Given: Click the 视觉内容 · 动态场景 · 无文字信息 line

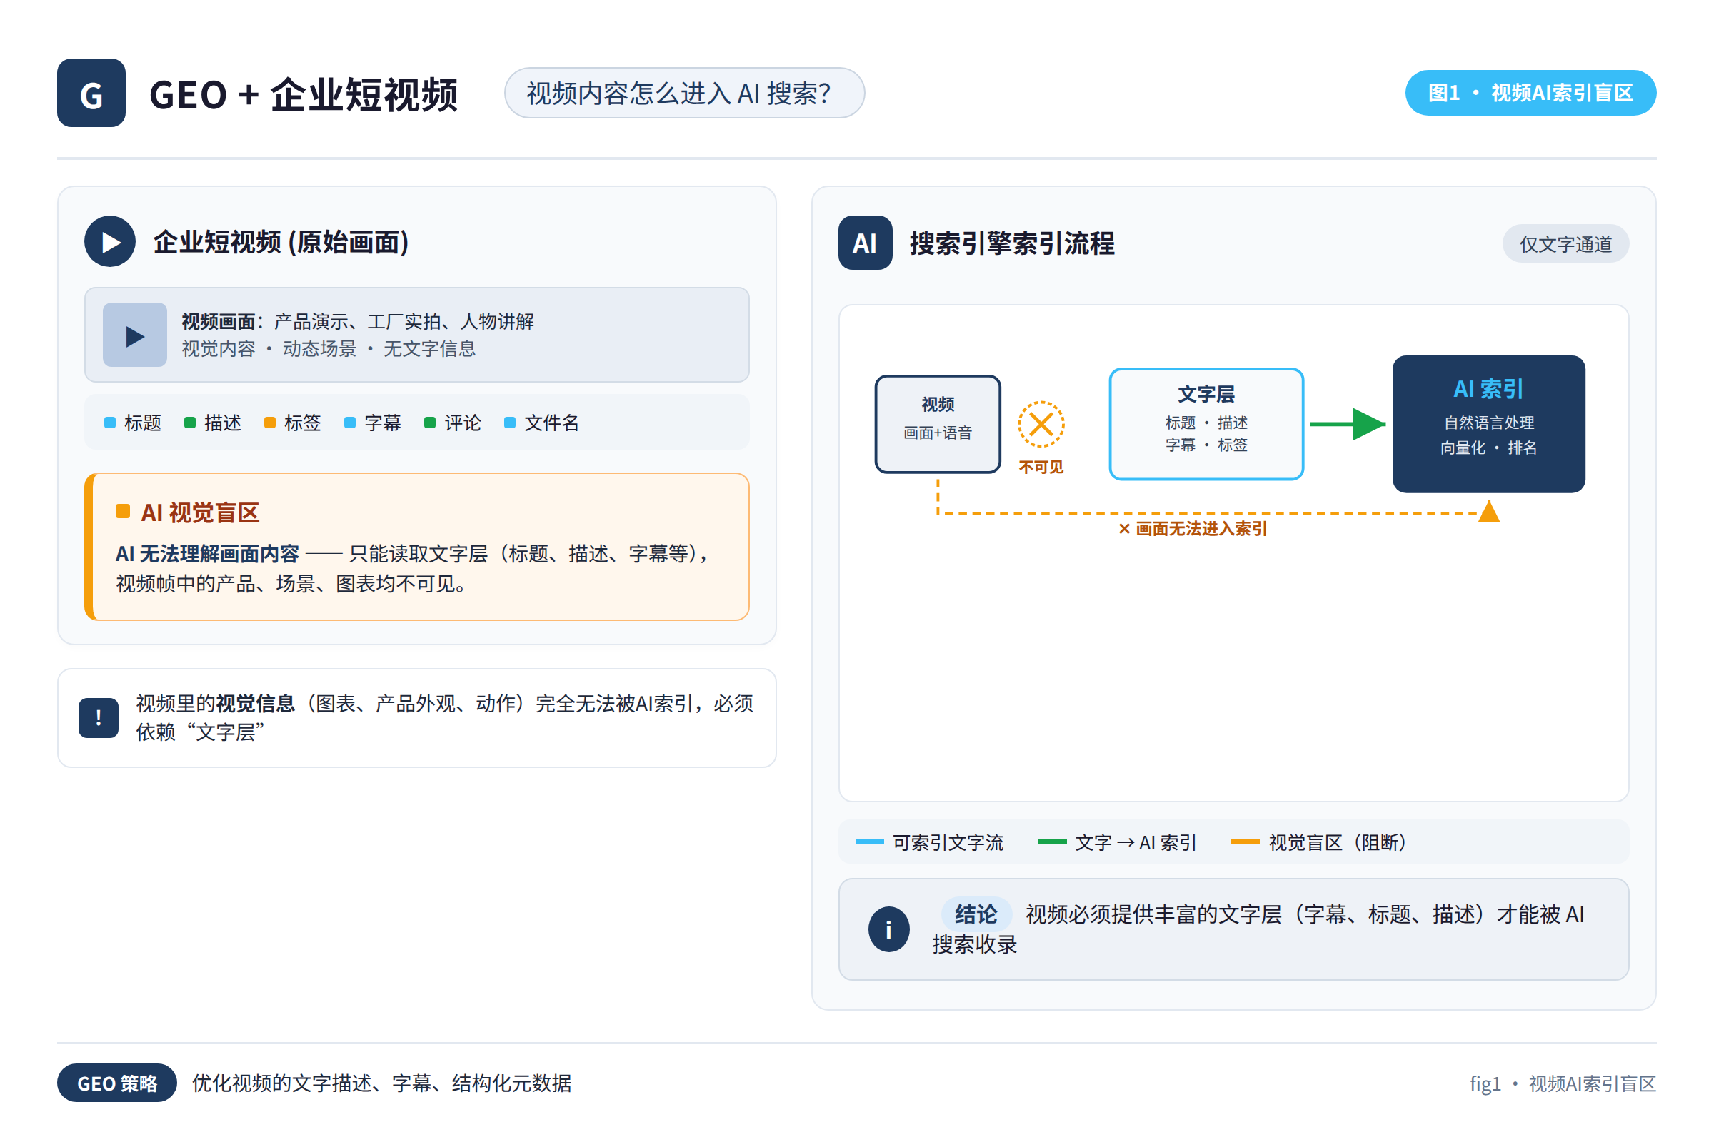Looking at the screenshot, I should click(x=329, y=349).
